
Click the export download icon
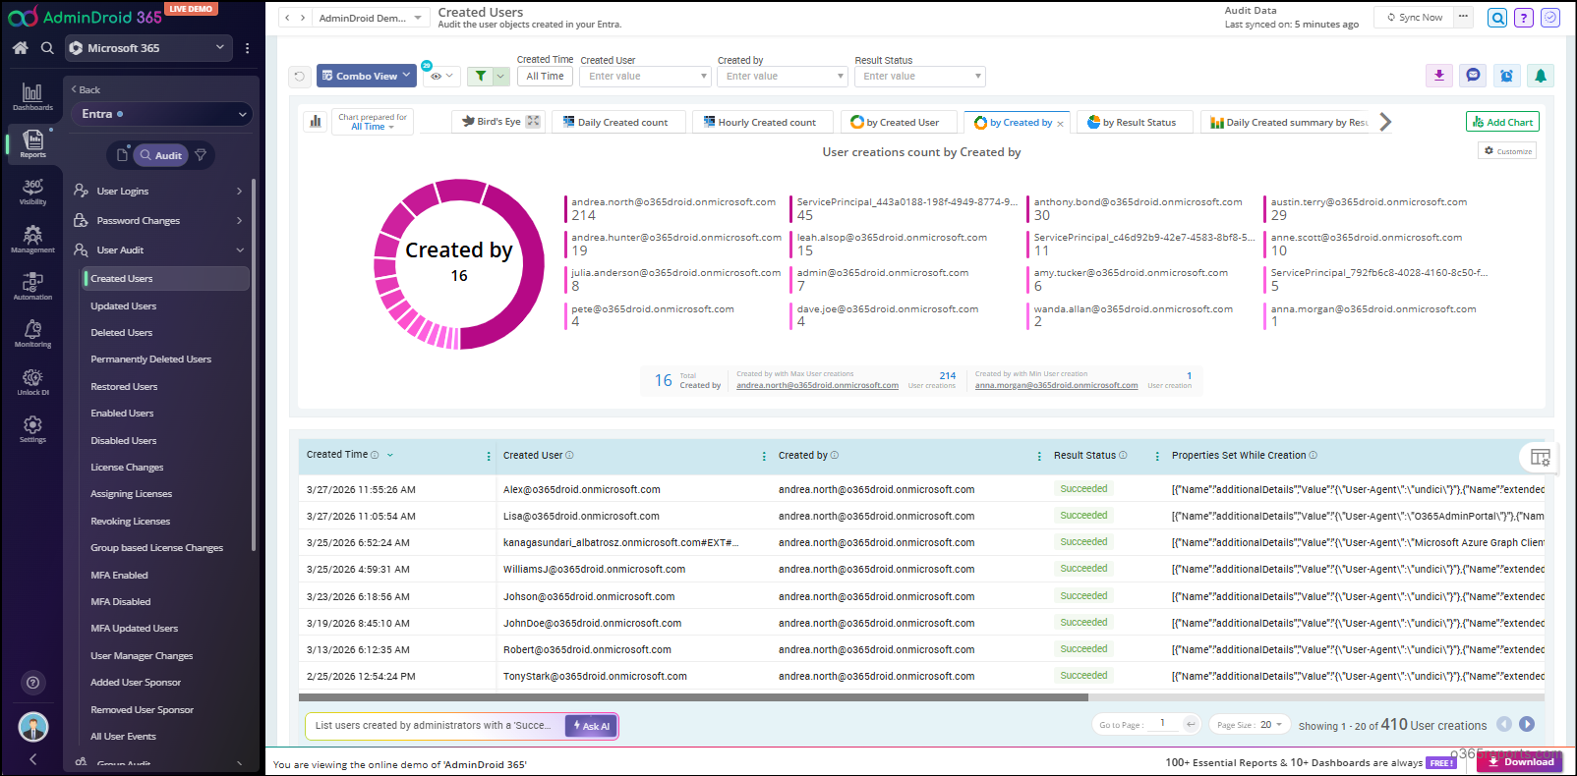click(x=1439, y=76)
